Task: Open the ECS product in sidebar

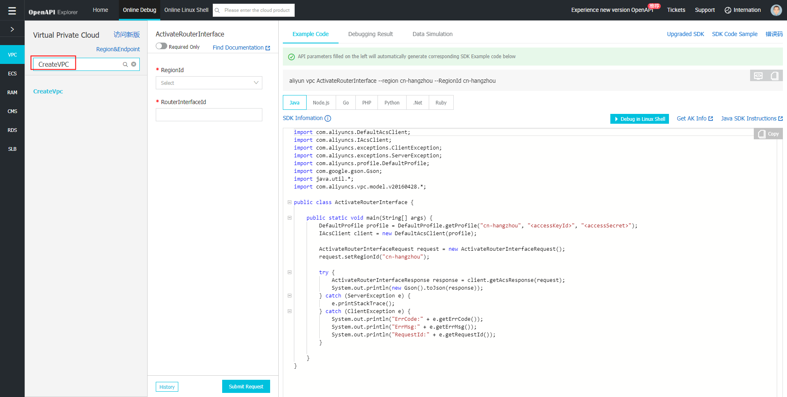Action: tap(12, 73)
